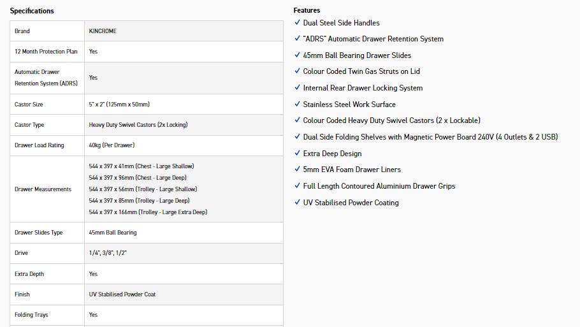The height and width of the screenshot is (327, 580).
Task: Click the Drawer Load Rating label
Action: tap(40, 145)
